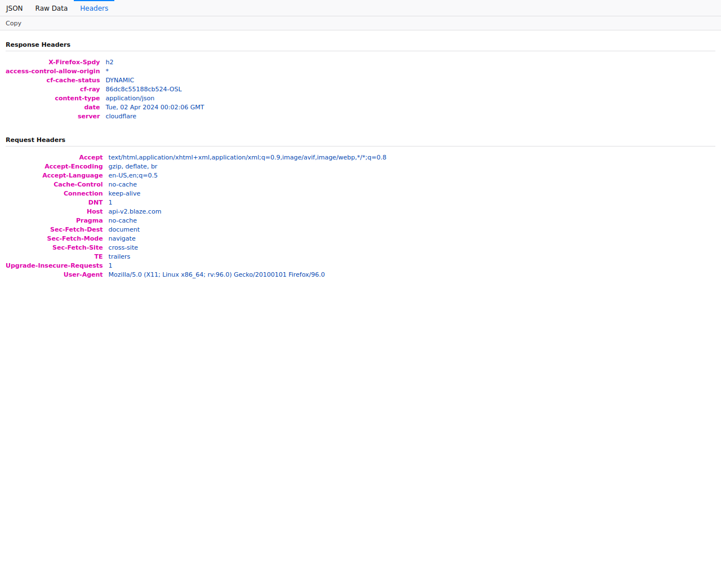The width and height of the screenshot is (721, 577).
Task: Select the Upgrade-Insecure-Requests header name
Action: point(54,265)
